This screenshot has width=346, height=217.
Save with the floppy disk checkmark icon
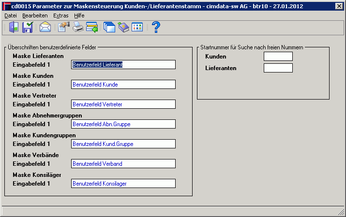pyautogui.click(x=28, y=28)
